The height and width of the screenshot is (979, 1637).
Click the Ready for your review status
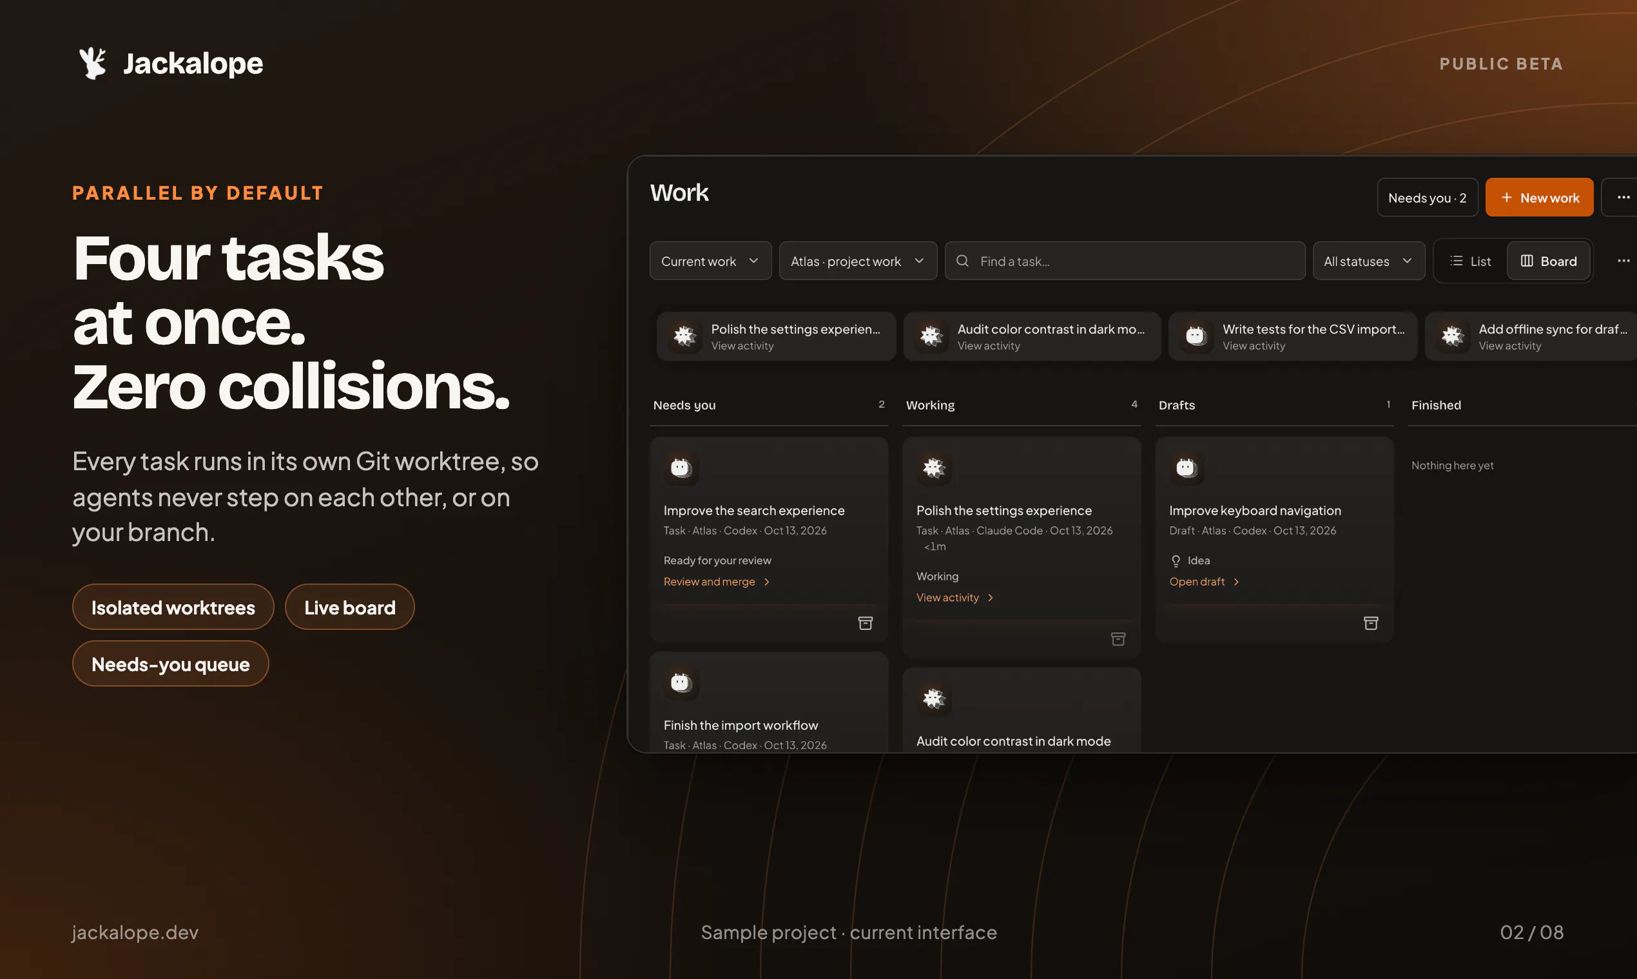[717, 561]
